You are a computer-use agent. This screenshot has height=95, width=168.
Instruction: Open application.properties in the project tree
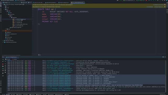click(x=15, y=27)
